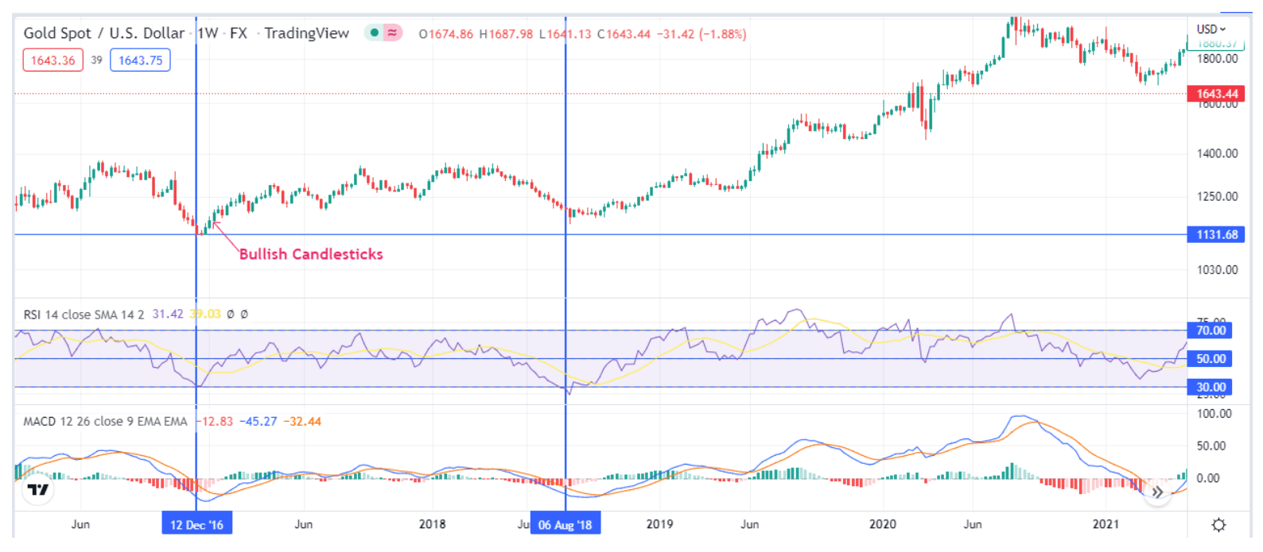Click the red sell price 1643.36 button

coord(52,60)
